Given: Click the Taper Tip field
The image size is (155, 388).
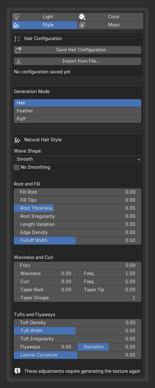Looking at the screenshot, I should (x=109, y=290).
